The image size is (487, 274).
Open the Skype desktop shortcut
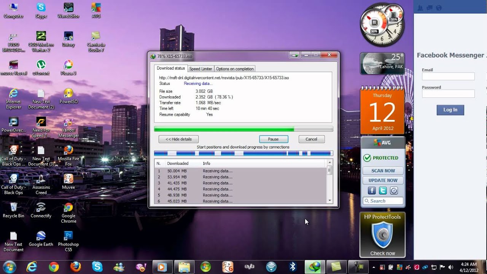[41, 10]
